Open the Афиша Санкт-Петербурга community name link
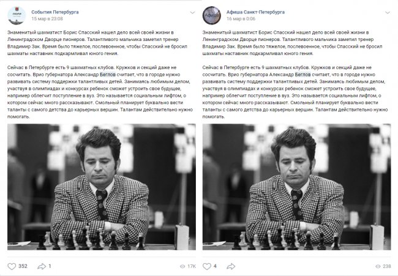 tap(255, 12)
